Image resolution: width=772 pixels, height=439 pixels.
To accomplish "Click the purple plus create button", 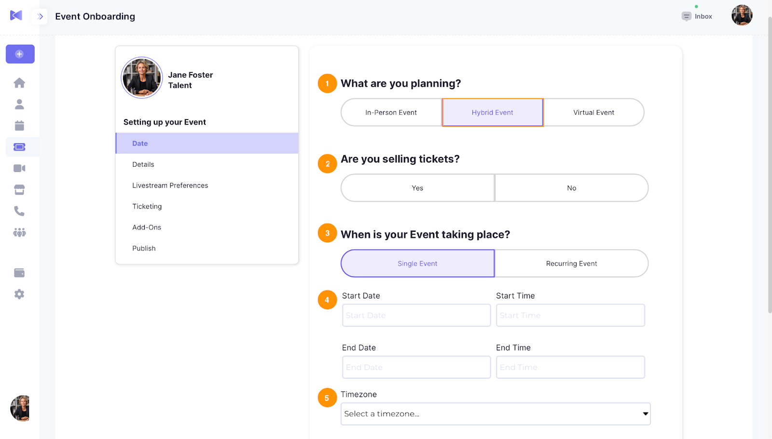I will (20, 54).
